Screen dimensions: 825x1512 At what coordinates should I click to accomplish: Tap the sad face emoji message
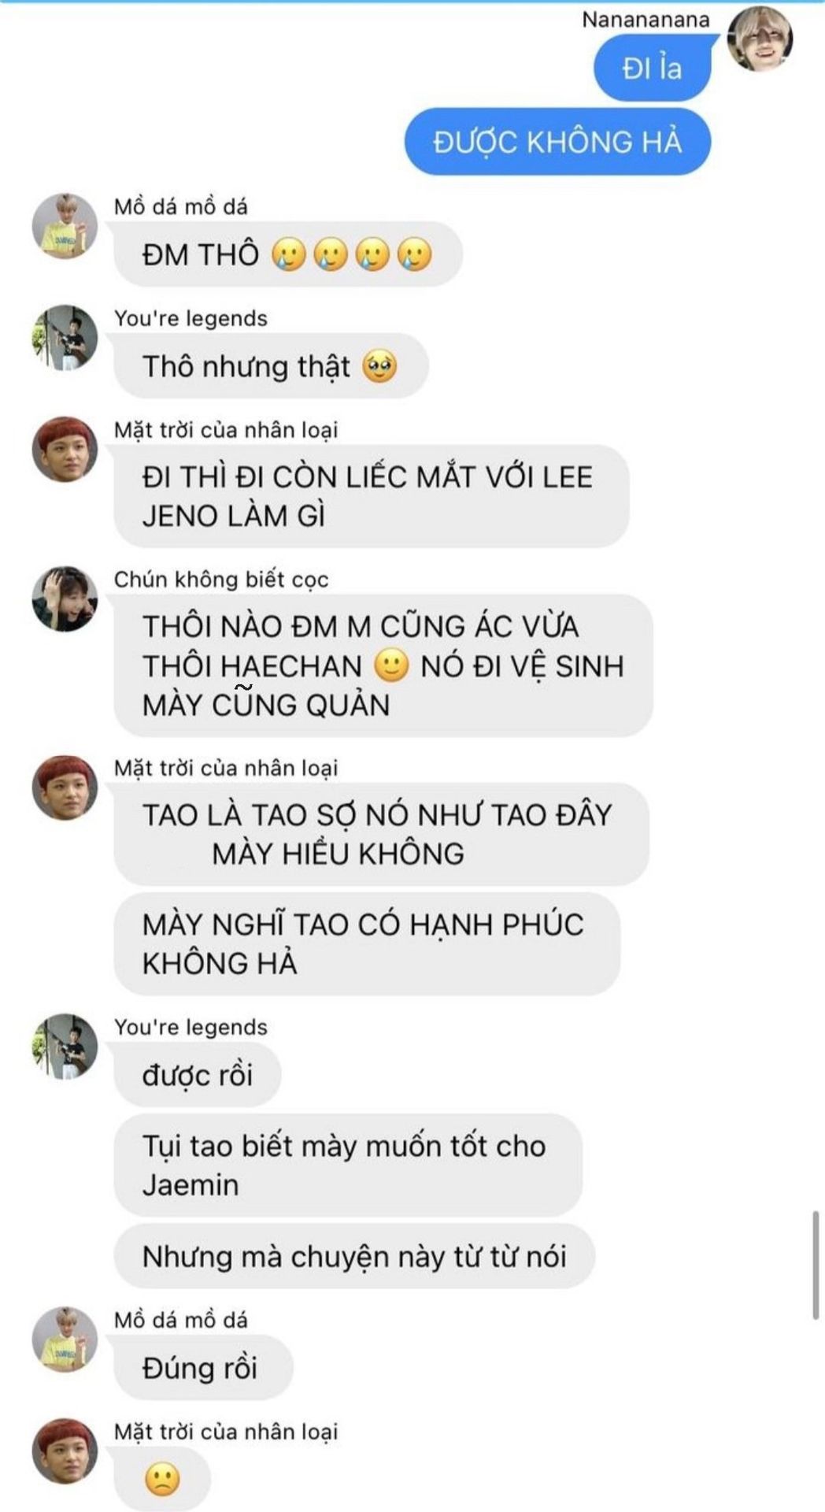tap(162, 1479)
